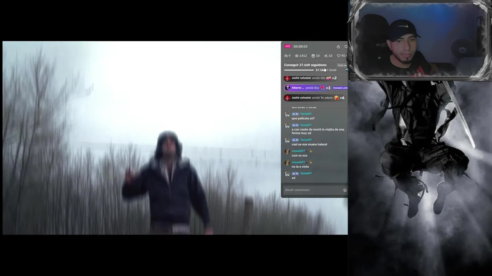
Task: Click TenseiFF avatar beside 'que pelicula es?'
Action: 287,114
